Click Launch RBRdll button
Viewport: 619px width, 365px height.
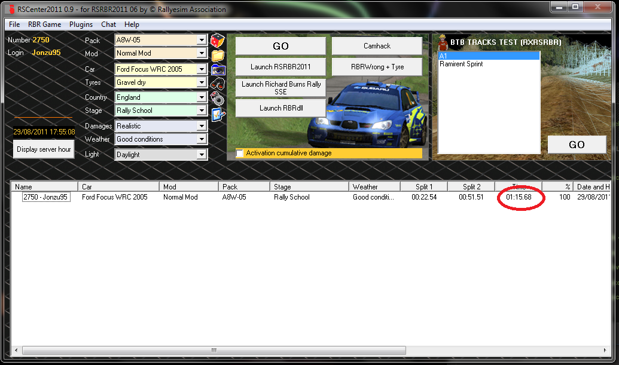coord(280,108)
